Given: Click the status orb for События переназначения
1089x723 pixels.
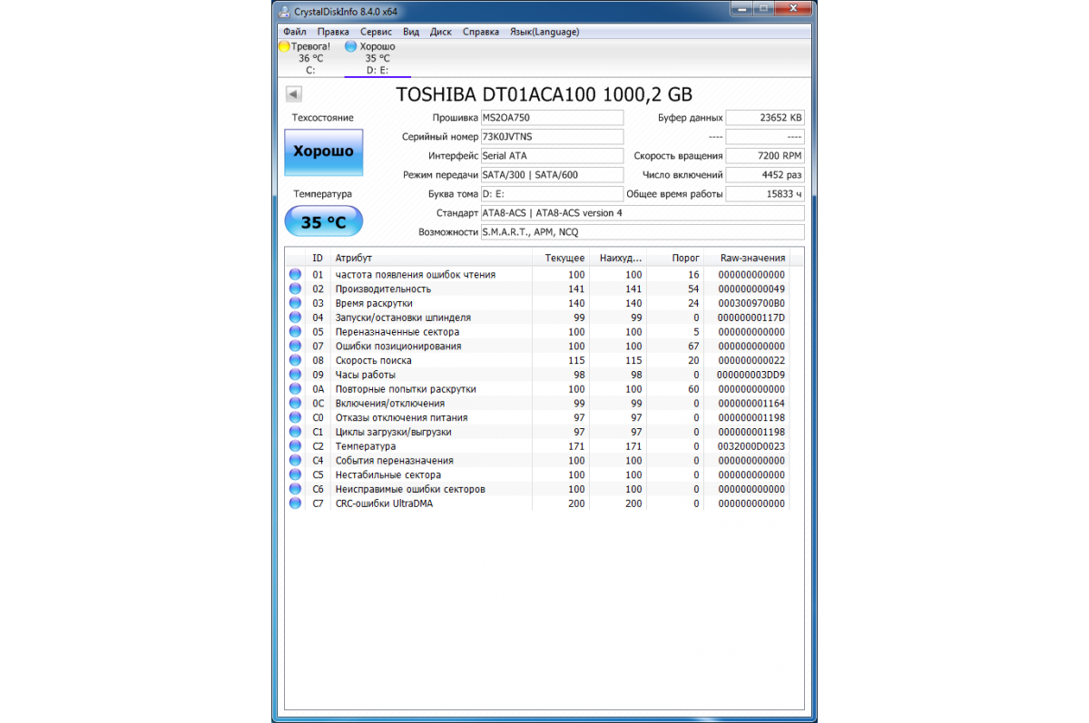Looking at the screenshot, I should [x=295, y=460].
